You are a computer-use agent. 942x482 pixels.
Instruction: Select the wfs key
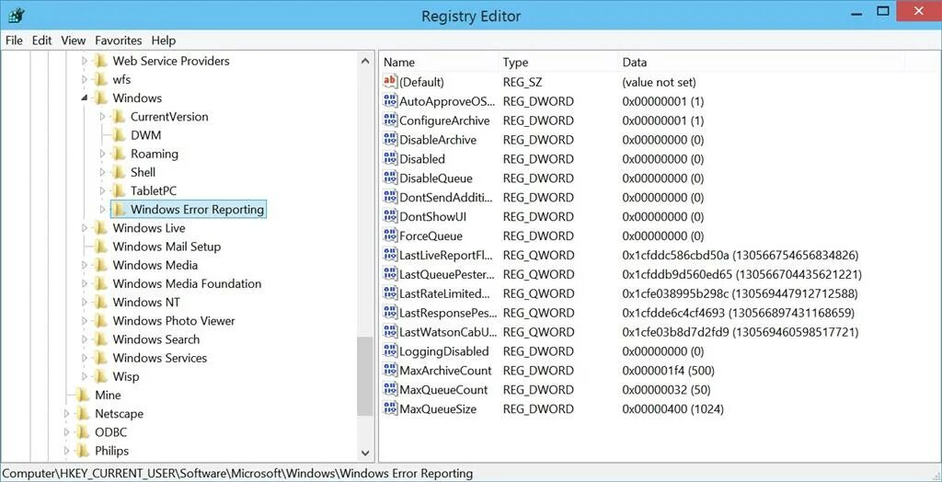(x=121, y=79)
